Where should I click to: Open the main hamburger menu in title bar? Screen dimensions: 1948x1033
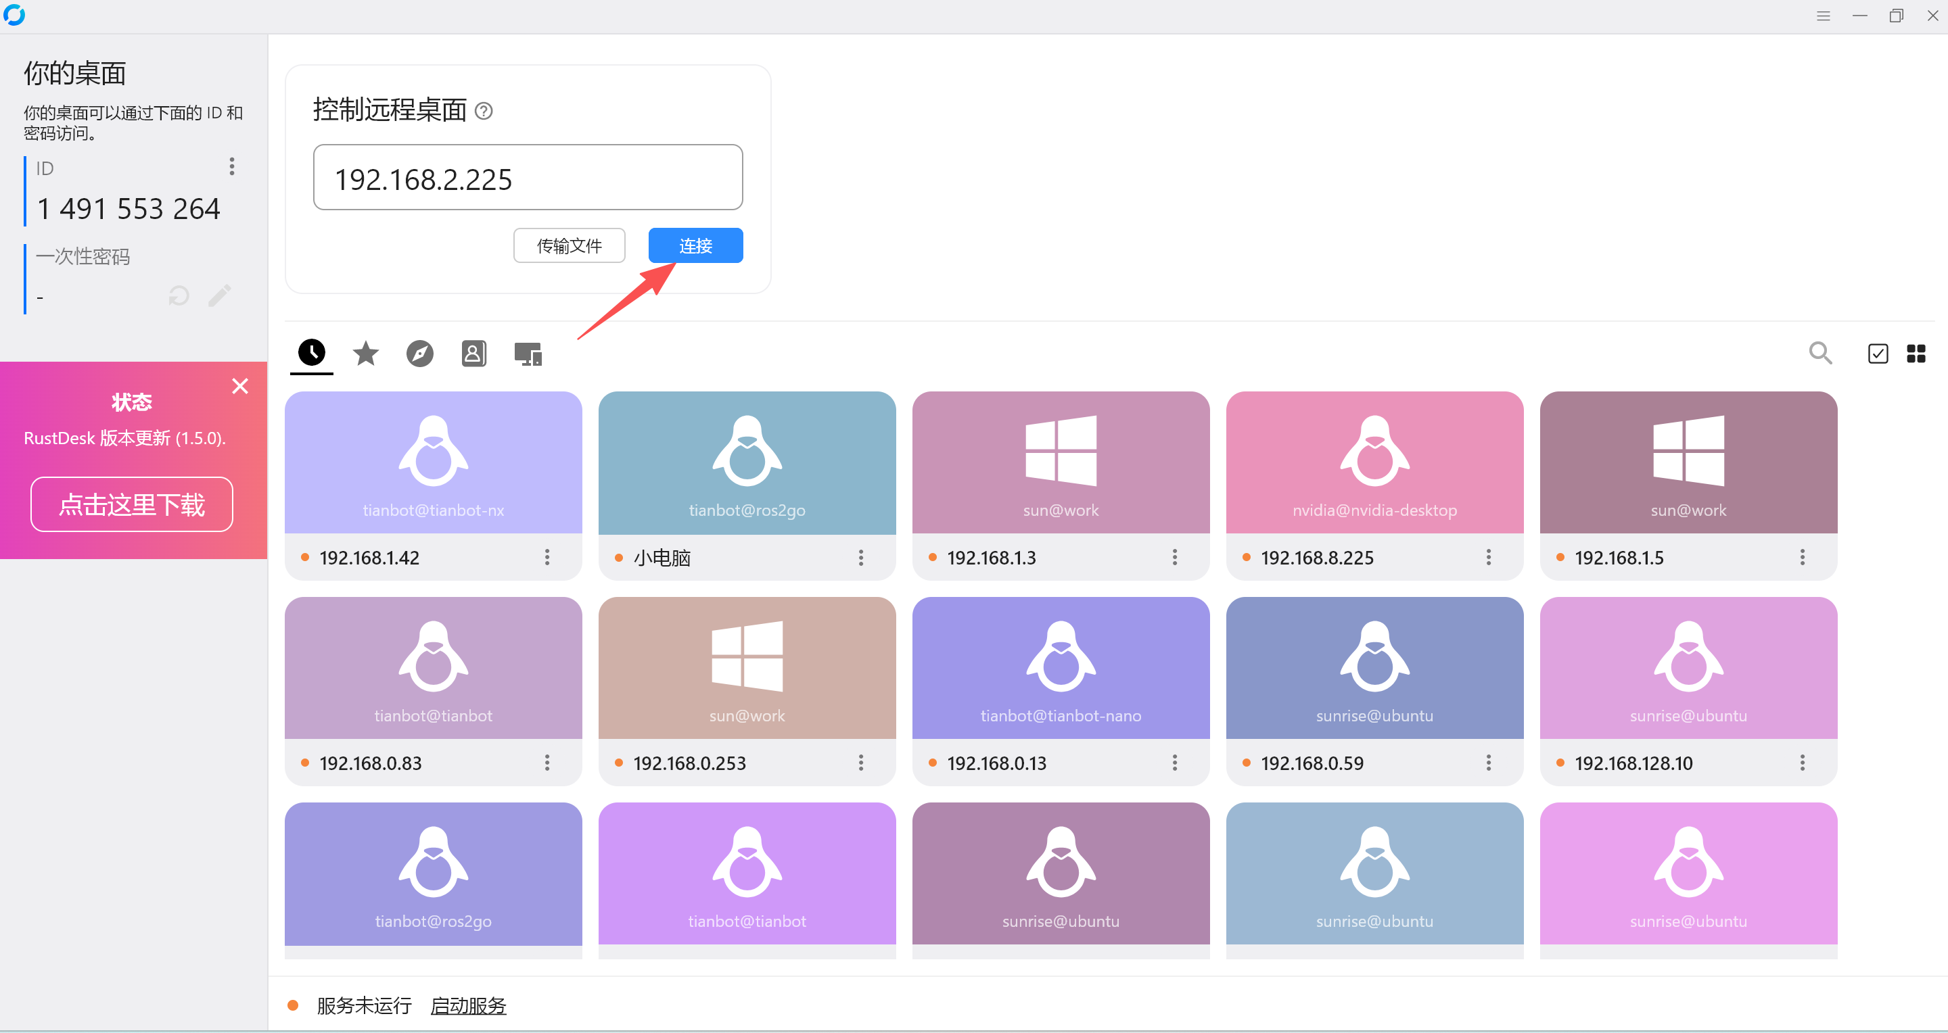click(x=1824, y=16)
